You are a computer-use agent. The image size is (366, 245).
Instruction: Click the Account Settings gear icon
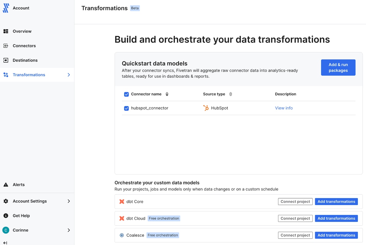pos(6,201)
